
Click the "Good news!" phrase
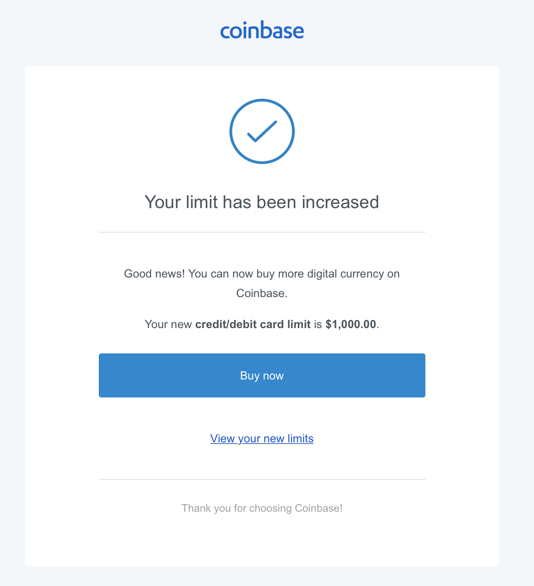(154, 273)
